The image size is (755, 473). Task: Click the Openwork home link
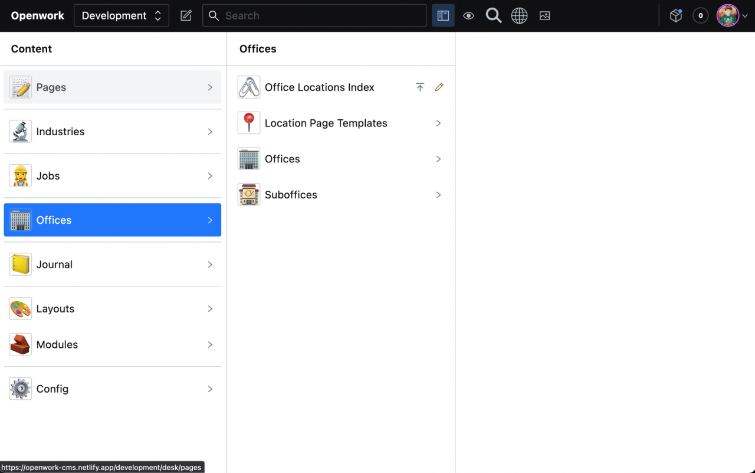[x=38, y=16]
